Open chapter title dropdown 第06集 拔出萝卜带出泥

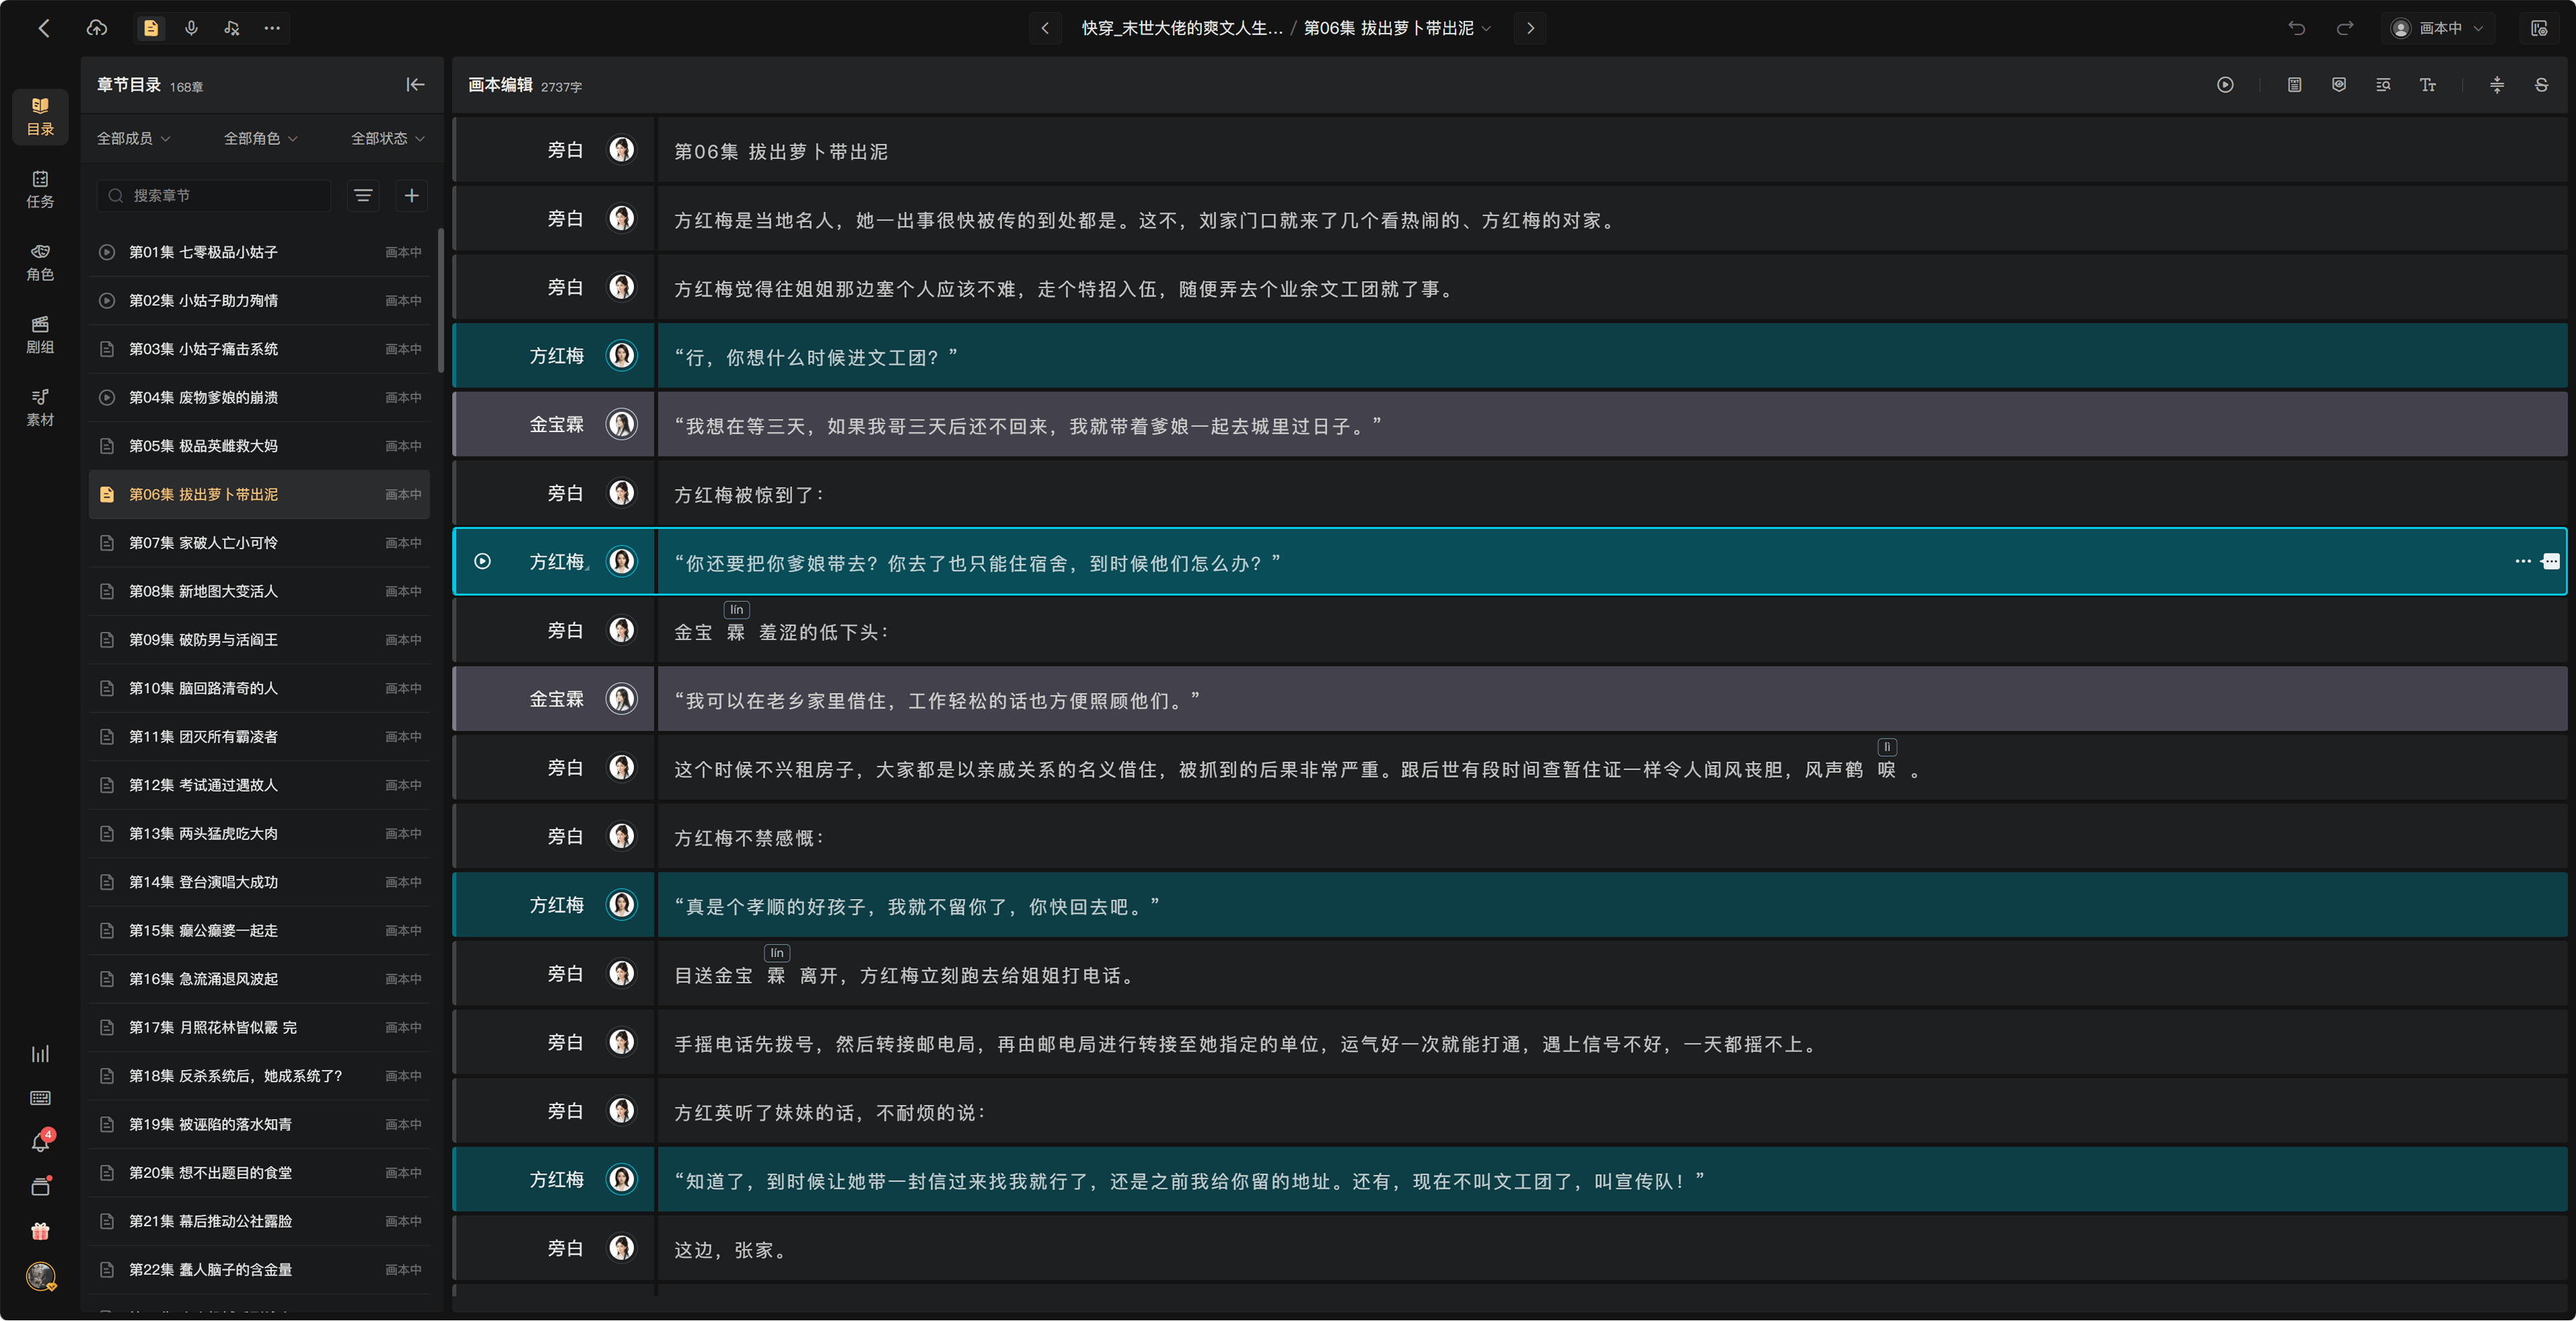[1397, 28]
